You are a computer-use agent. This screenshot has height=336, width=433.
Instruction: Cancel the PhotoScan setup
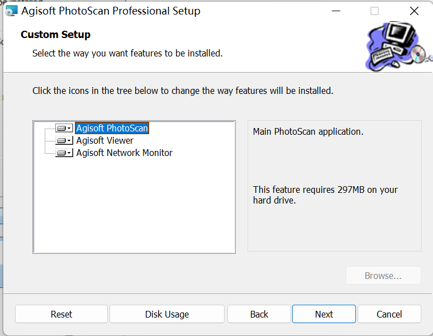click(x=389, y=314)
